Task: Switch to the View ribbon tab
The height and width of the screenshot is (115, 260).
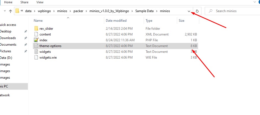Action: 40,2
